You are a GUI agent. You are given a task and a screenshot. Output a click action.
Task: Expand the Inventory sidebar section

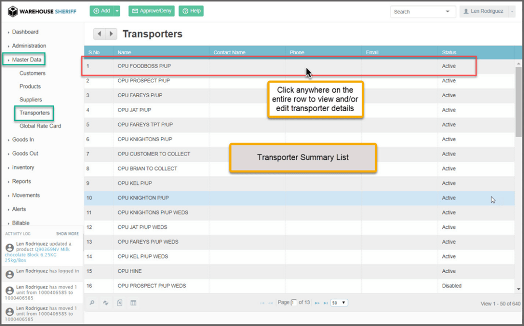pyautogui.click(x=23, y=167)
